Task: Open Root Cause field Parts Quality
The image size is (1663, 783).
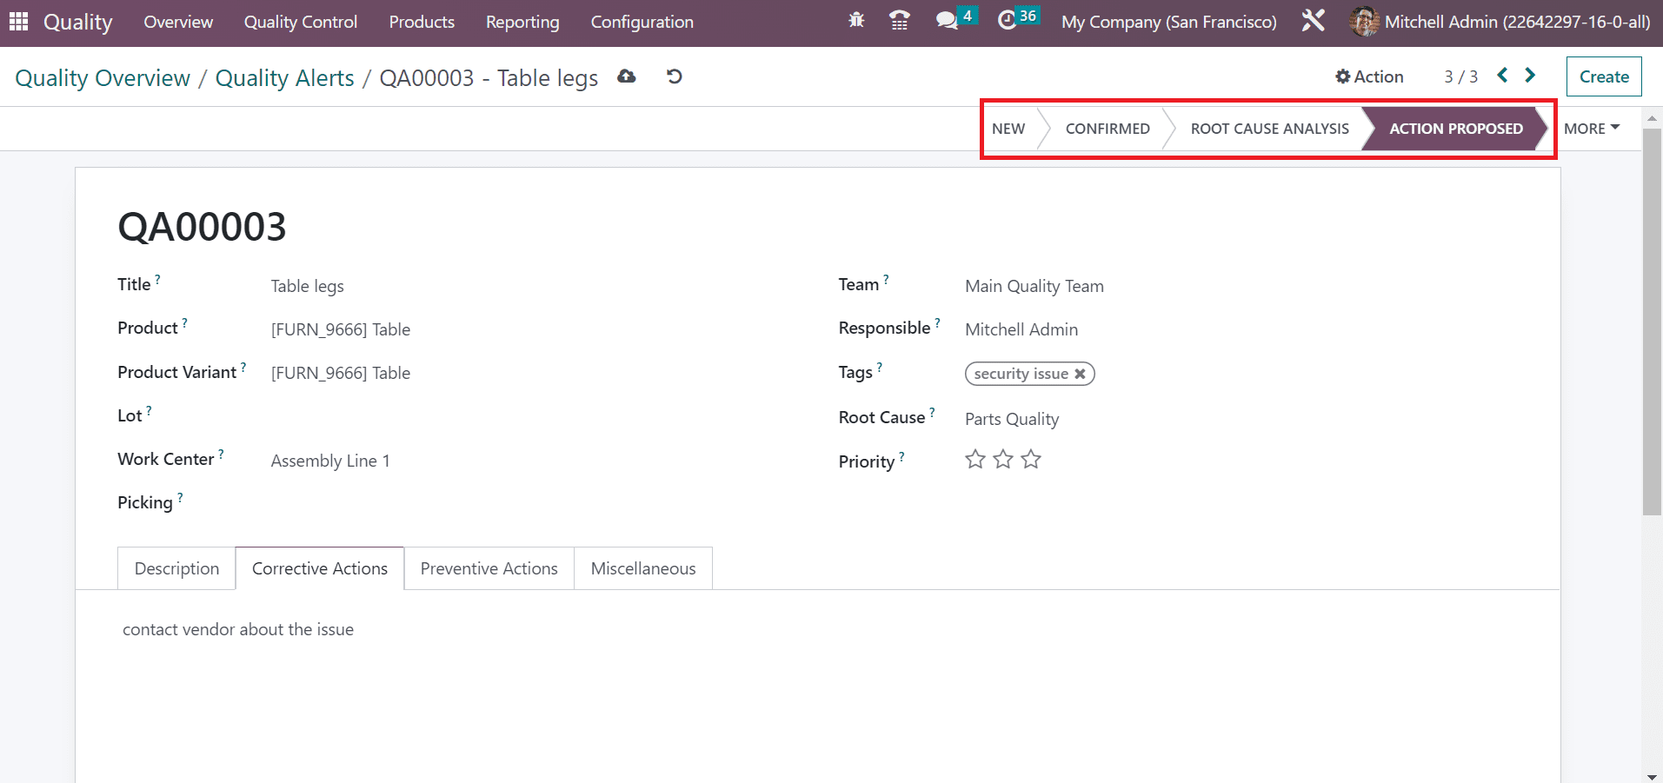Action: [1012, 419]
